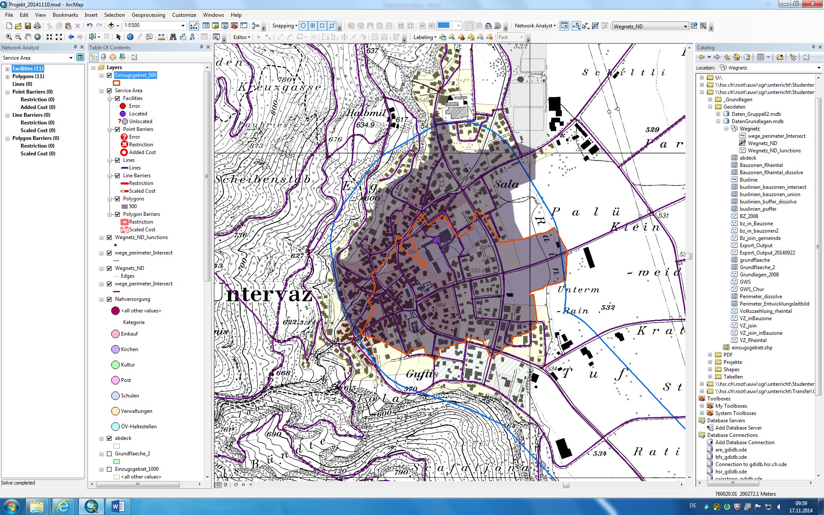Click the Save document icon
The image size is (824, 515).
point(28,26)
